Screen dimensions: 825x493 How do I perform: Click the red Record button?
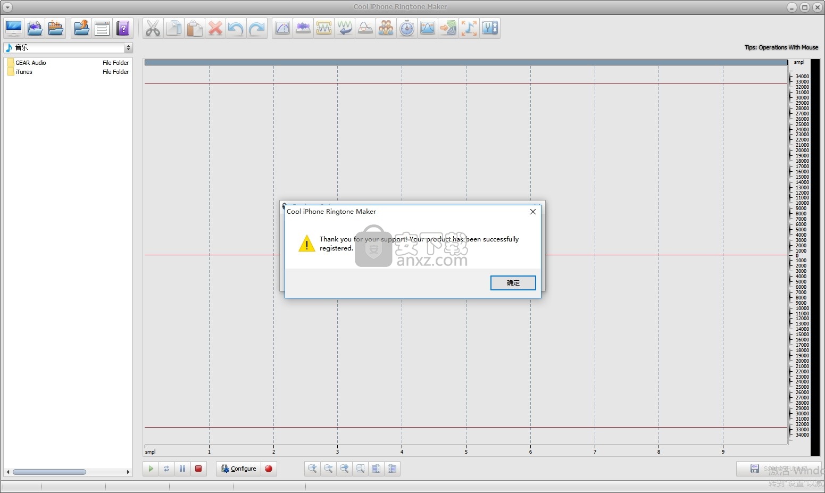click(269, 469)
